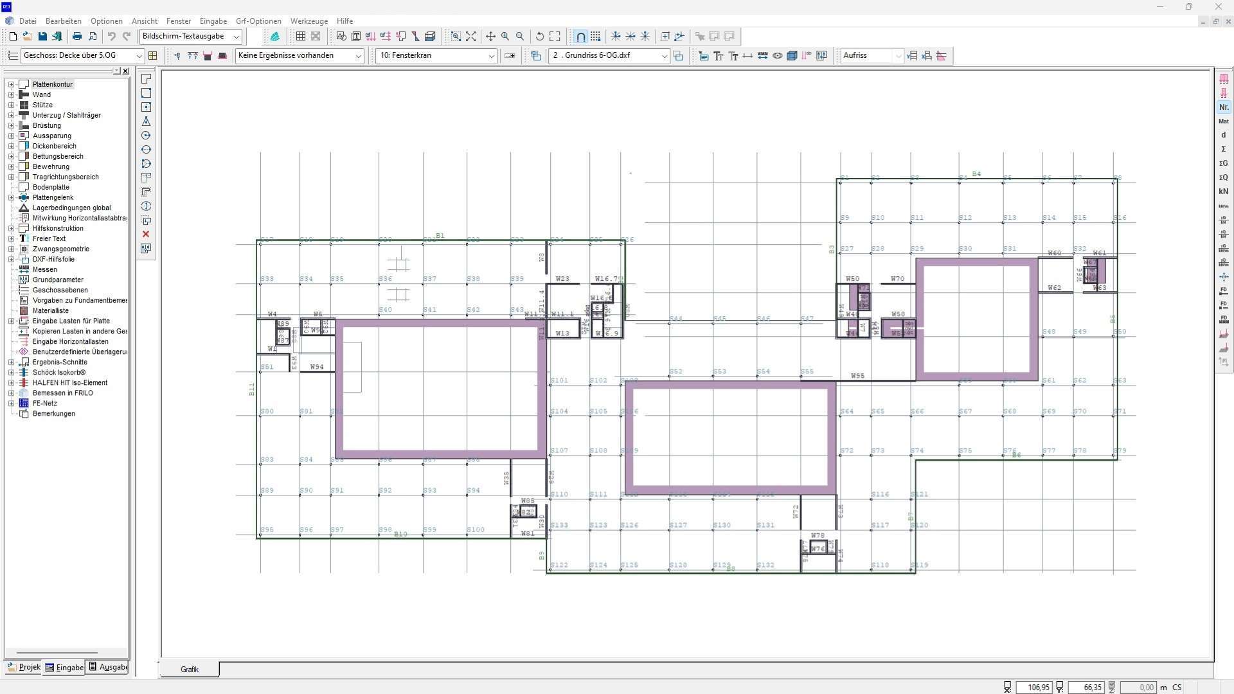Expand the Plattenkontur tree node

pos(11,84)
